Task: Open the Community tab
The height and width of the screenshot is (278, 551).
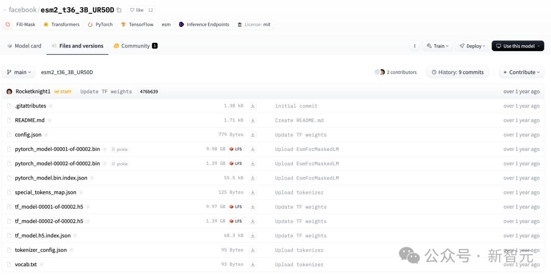Action: (x=135, y=46)
